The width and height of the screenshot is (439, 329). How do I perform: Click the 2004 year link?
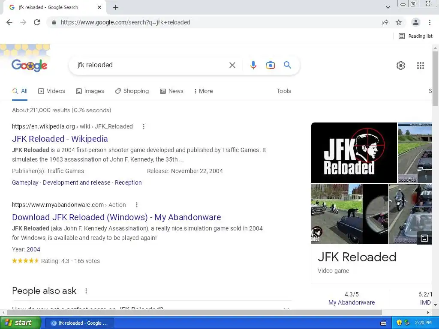(x=33, y=249)
